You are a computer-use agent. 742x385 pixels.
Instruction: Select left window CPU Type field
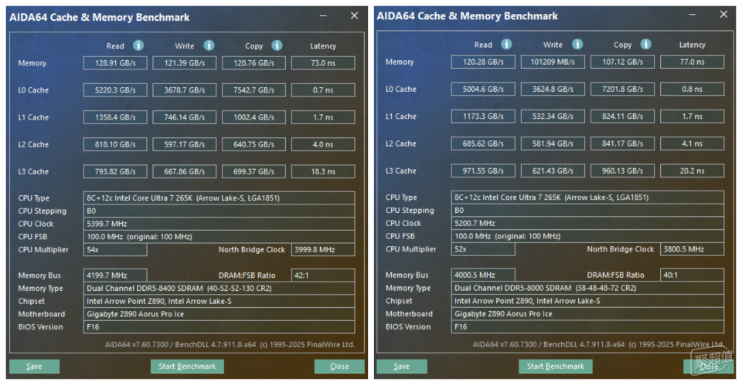click(x=219, y=198)
